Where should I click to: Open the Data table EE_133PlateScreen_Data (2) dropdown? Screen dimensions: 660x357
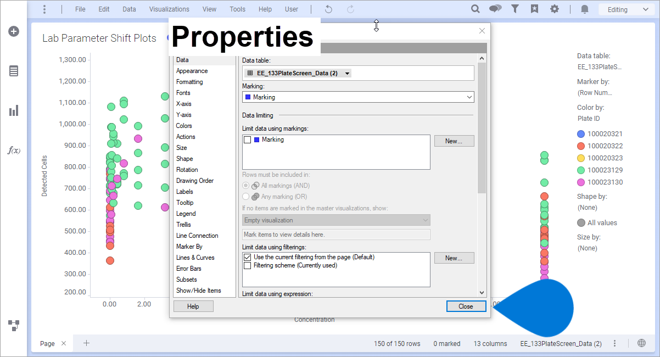(298, 73)
